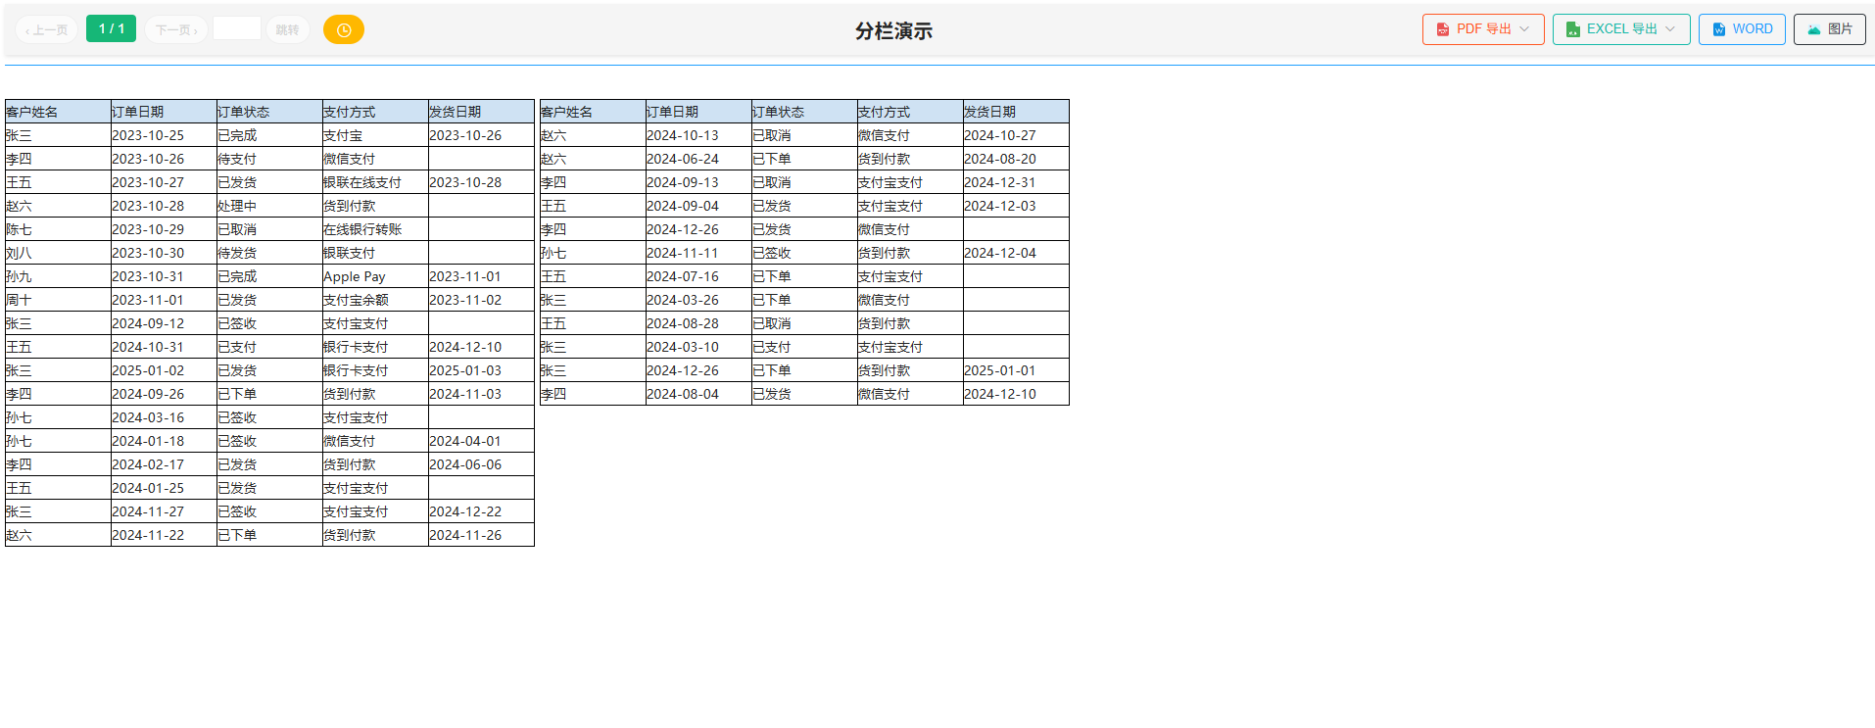Focus the page number input box

pyautogui.click(x=236, y=29)
